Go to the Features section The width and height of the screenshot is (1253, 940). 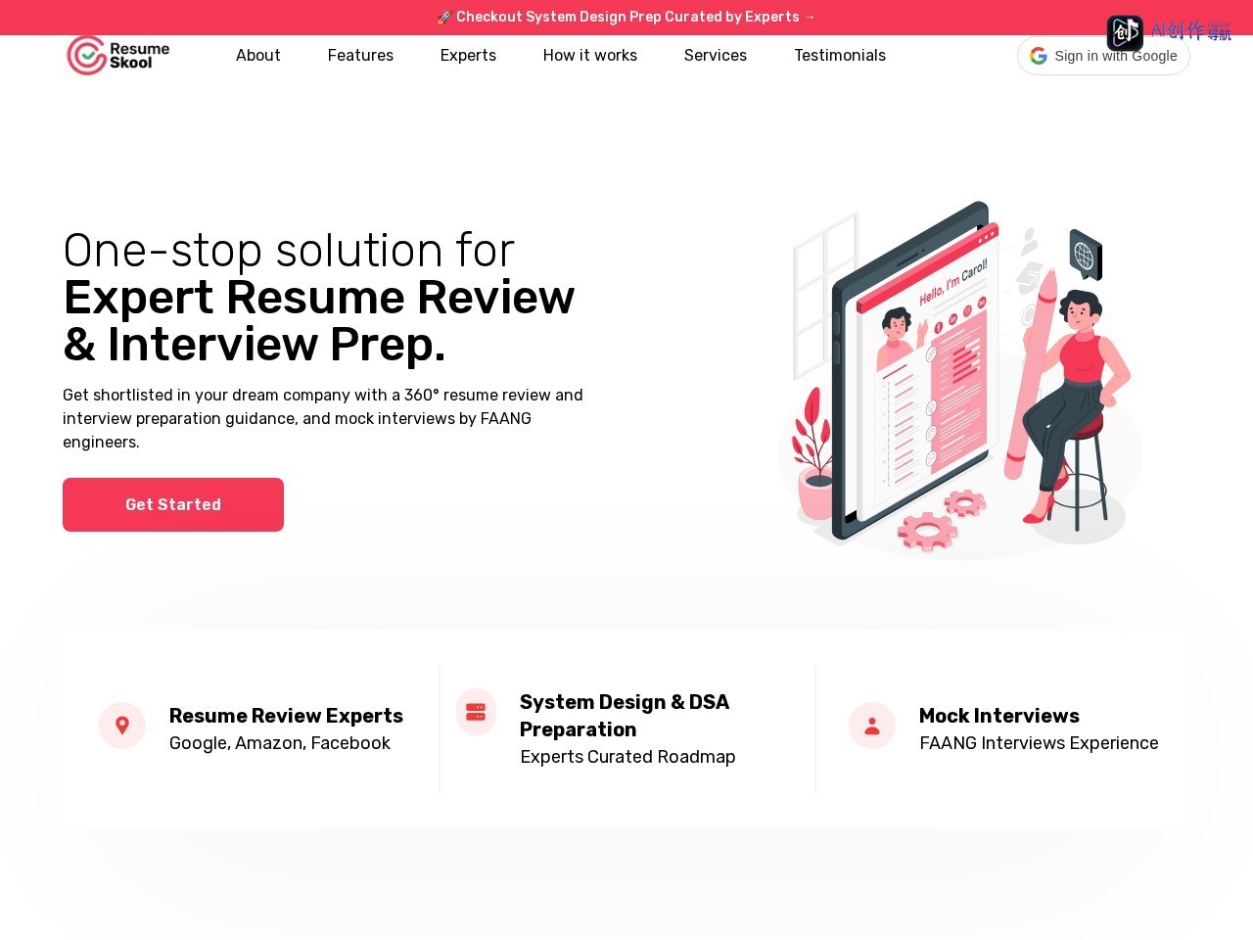pyautogui.click(x=360, y=56)
